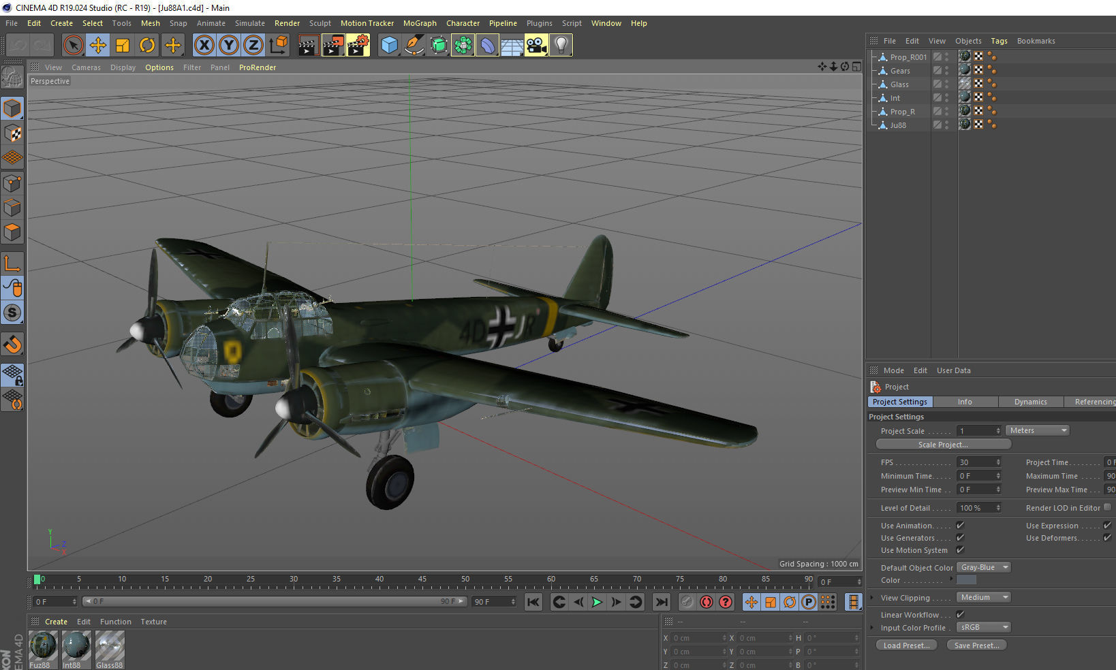Add a Cube primitive object
Image resolution: width=1116 pixels, height=670 pixels.
click(389, 46)
